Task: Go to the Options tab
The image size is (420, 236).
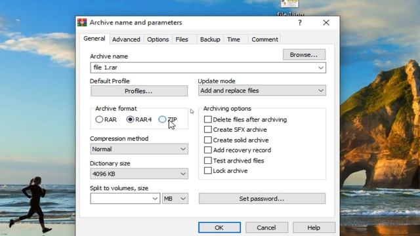Action: tap(157, 39)
